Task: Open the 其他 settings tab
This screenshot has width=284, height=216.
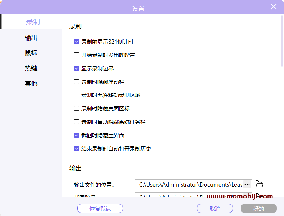Action: pyautogui.click(x=31, y=83)
